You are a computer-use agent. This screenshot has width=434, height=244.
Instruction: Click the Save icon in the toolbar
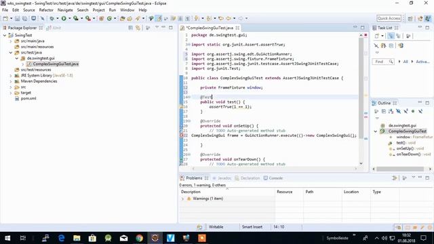click(17, 18)
